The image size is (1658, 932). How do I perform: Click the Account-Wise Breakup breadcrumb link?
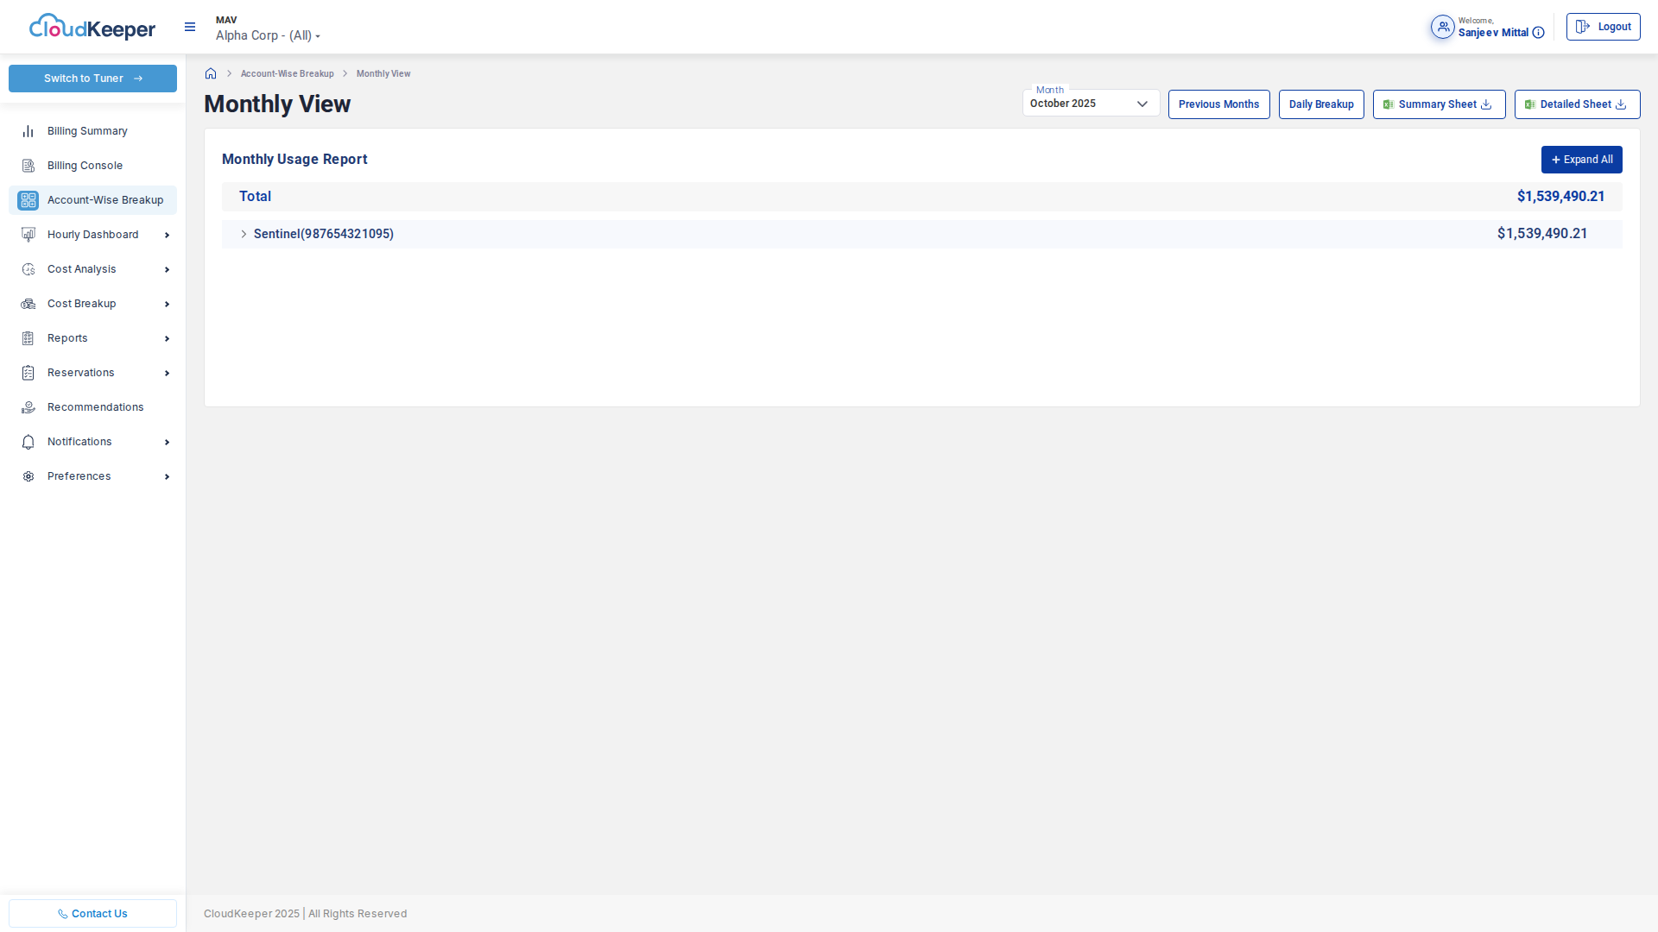coord(287,73)
